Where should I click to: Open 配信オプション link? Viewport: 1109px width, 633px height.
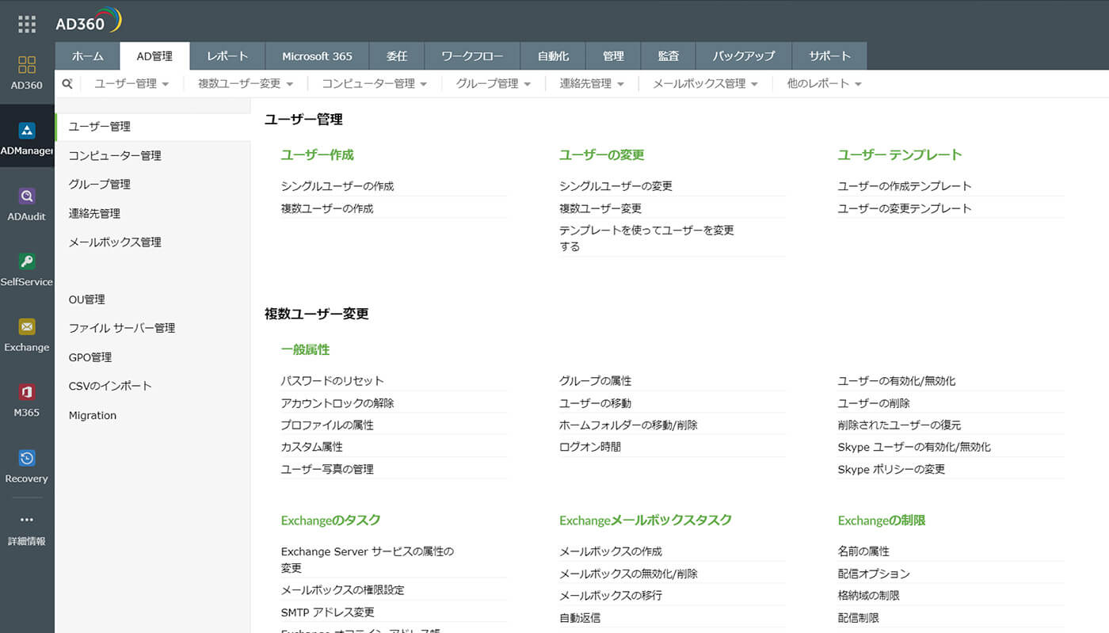point(874,574)
